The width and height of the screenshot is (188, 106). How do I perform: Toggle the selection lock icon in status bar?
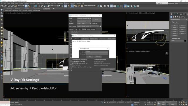pos(105,102)
